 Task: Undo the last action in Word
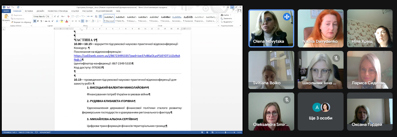tap(13, 7)
